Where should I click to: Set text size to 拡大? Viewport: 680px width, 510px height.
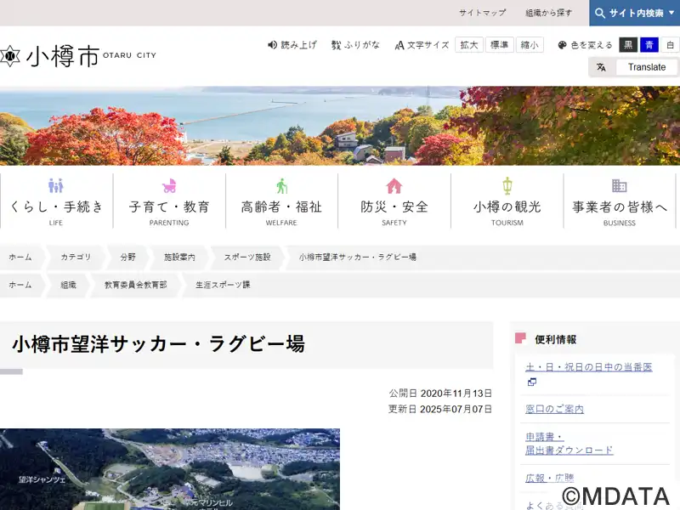click(x=469, y=45)
